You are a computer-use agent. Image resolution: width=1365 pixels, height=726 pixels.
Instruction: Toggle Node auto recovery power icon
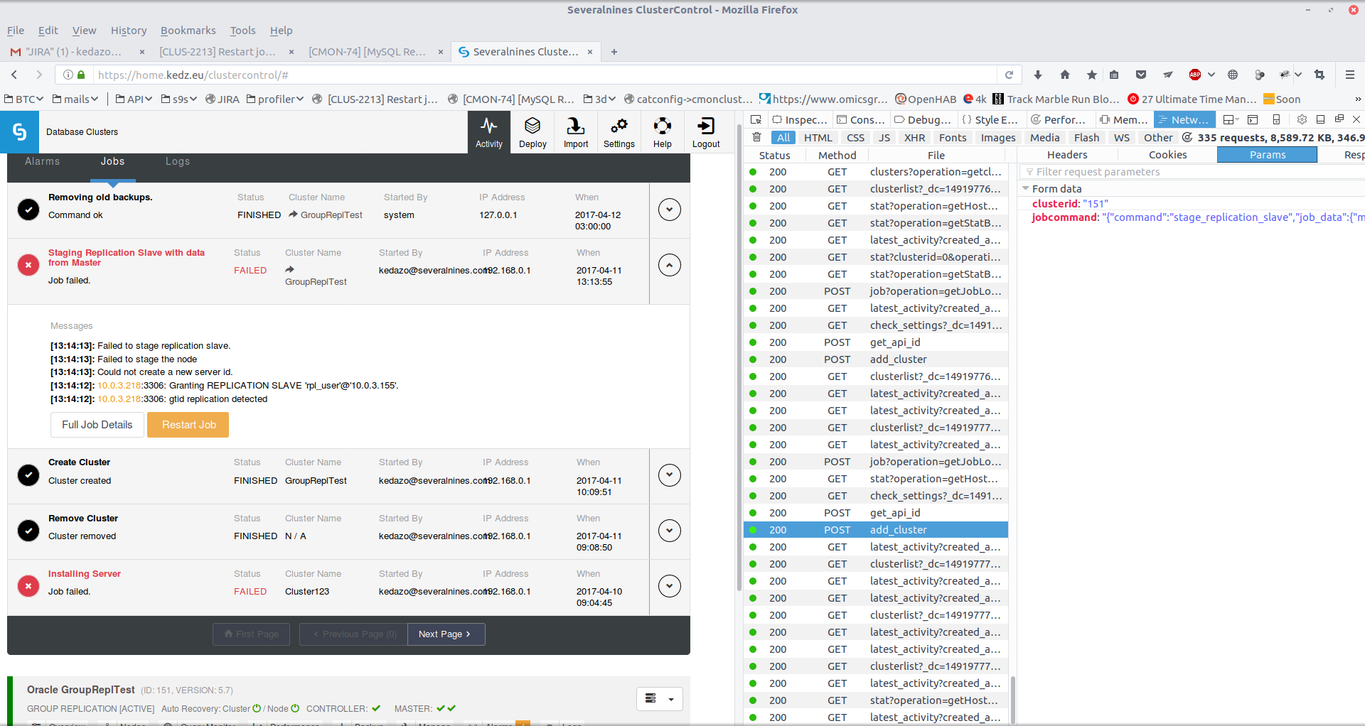click(295, 708)
